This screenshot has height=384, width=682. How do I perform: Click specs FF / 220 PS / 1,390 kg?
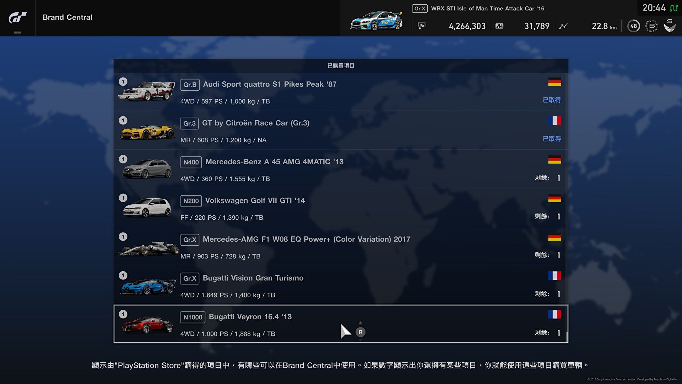(222, 218)
